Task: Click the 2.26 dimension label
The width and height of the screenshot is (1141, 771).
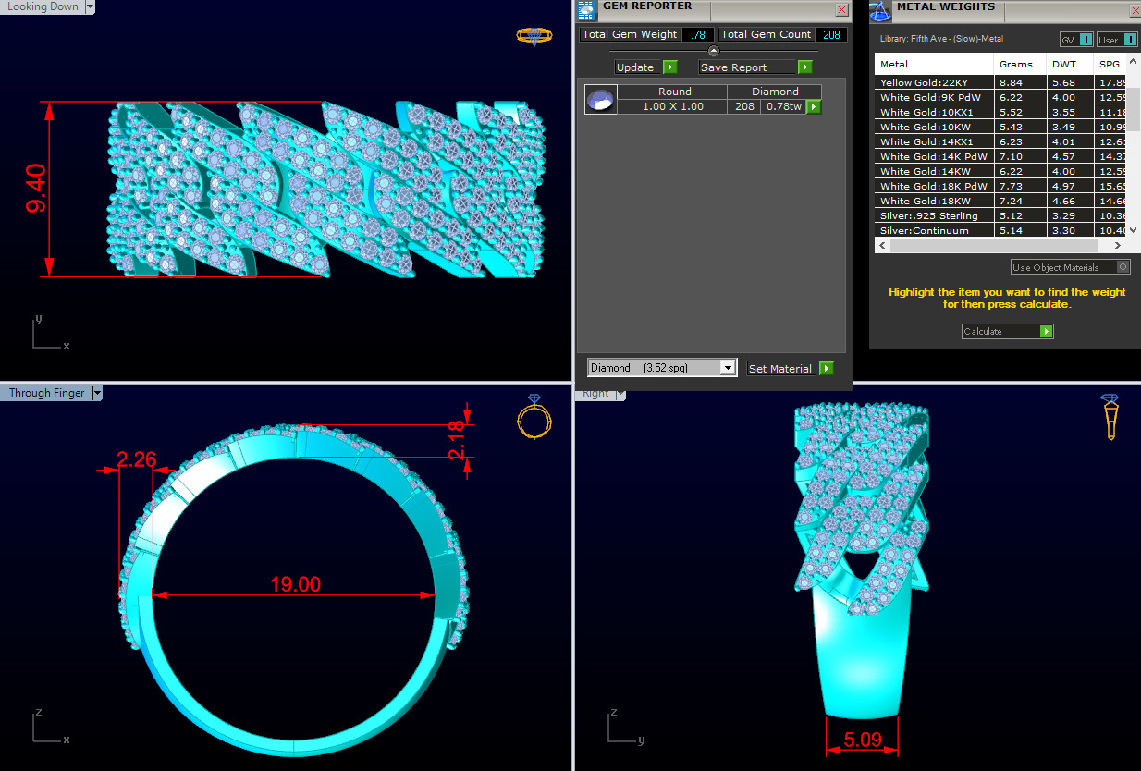Action: (136, 459)
